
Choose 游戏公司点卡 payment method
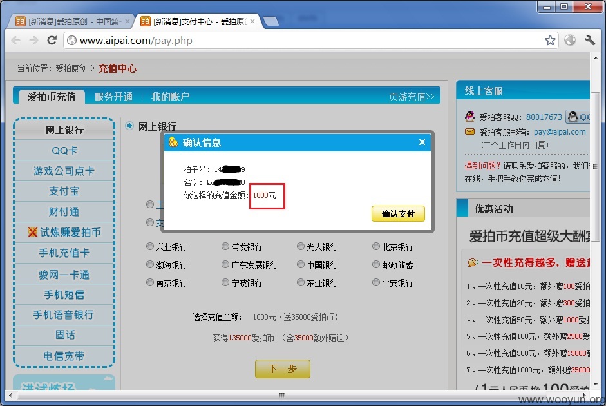64,171
